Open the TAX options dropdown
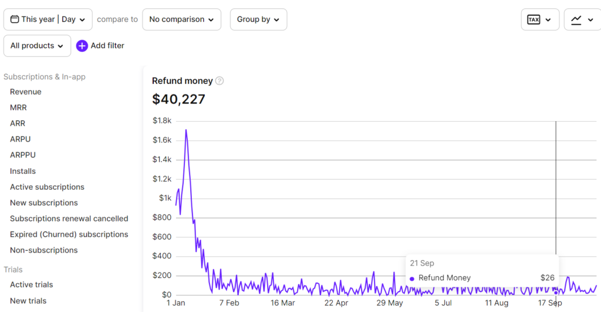Image resolution: width=601 pixels, height=312 pixels. click(x=539, y=19)
